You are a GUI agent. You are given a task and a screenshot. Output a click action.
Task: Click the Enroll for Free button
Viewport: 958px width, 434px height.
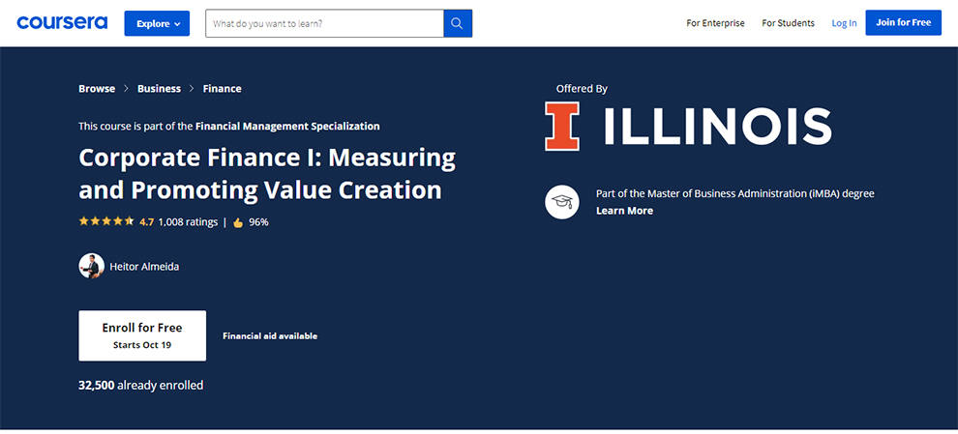(x=142, y=335)
